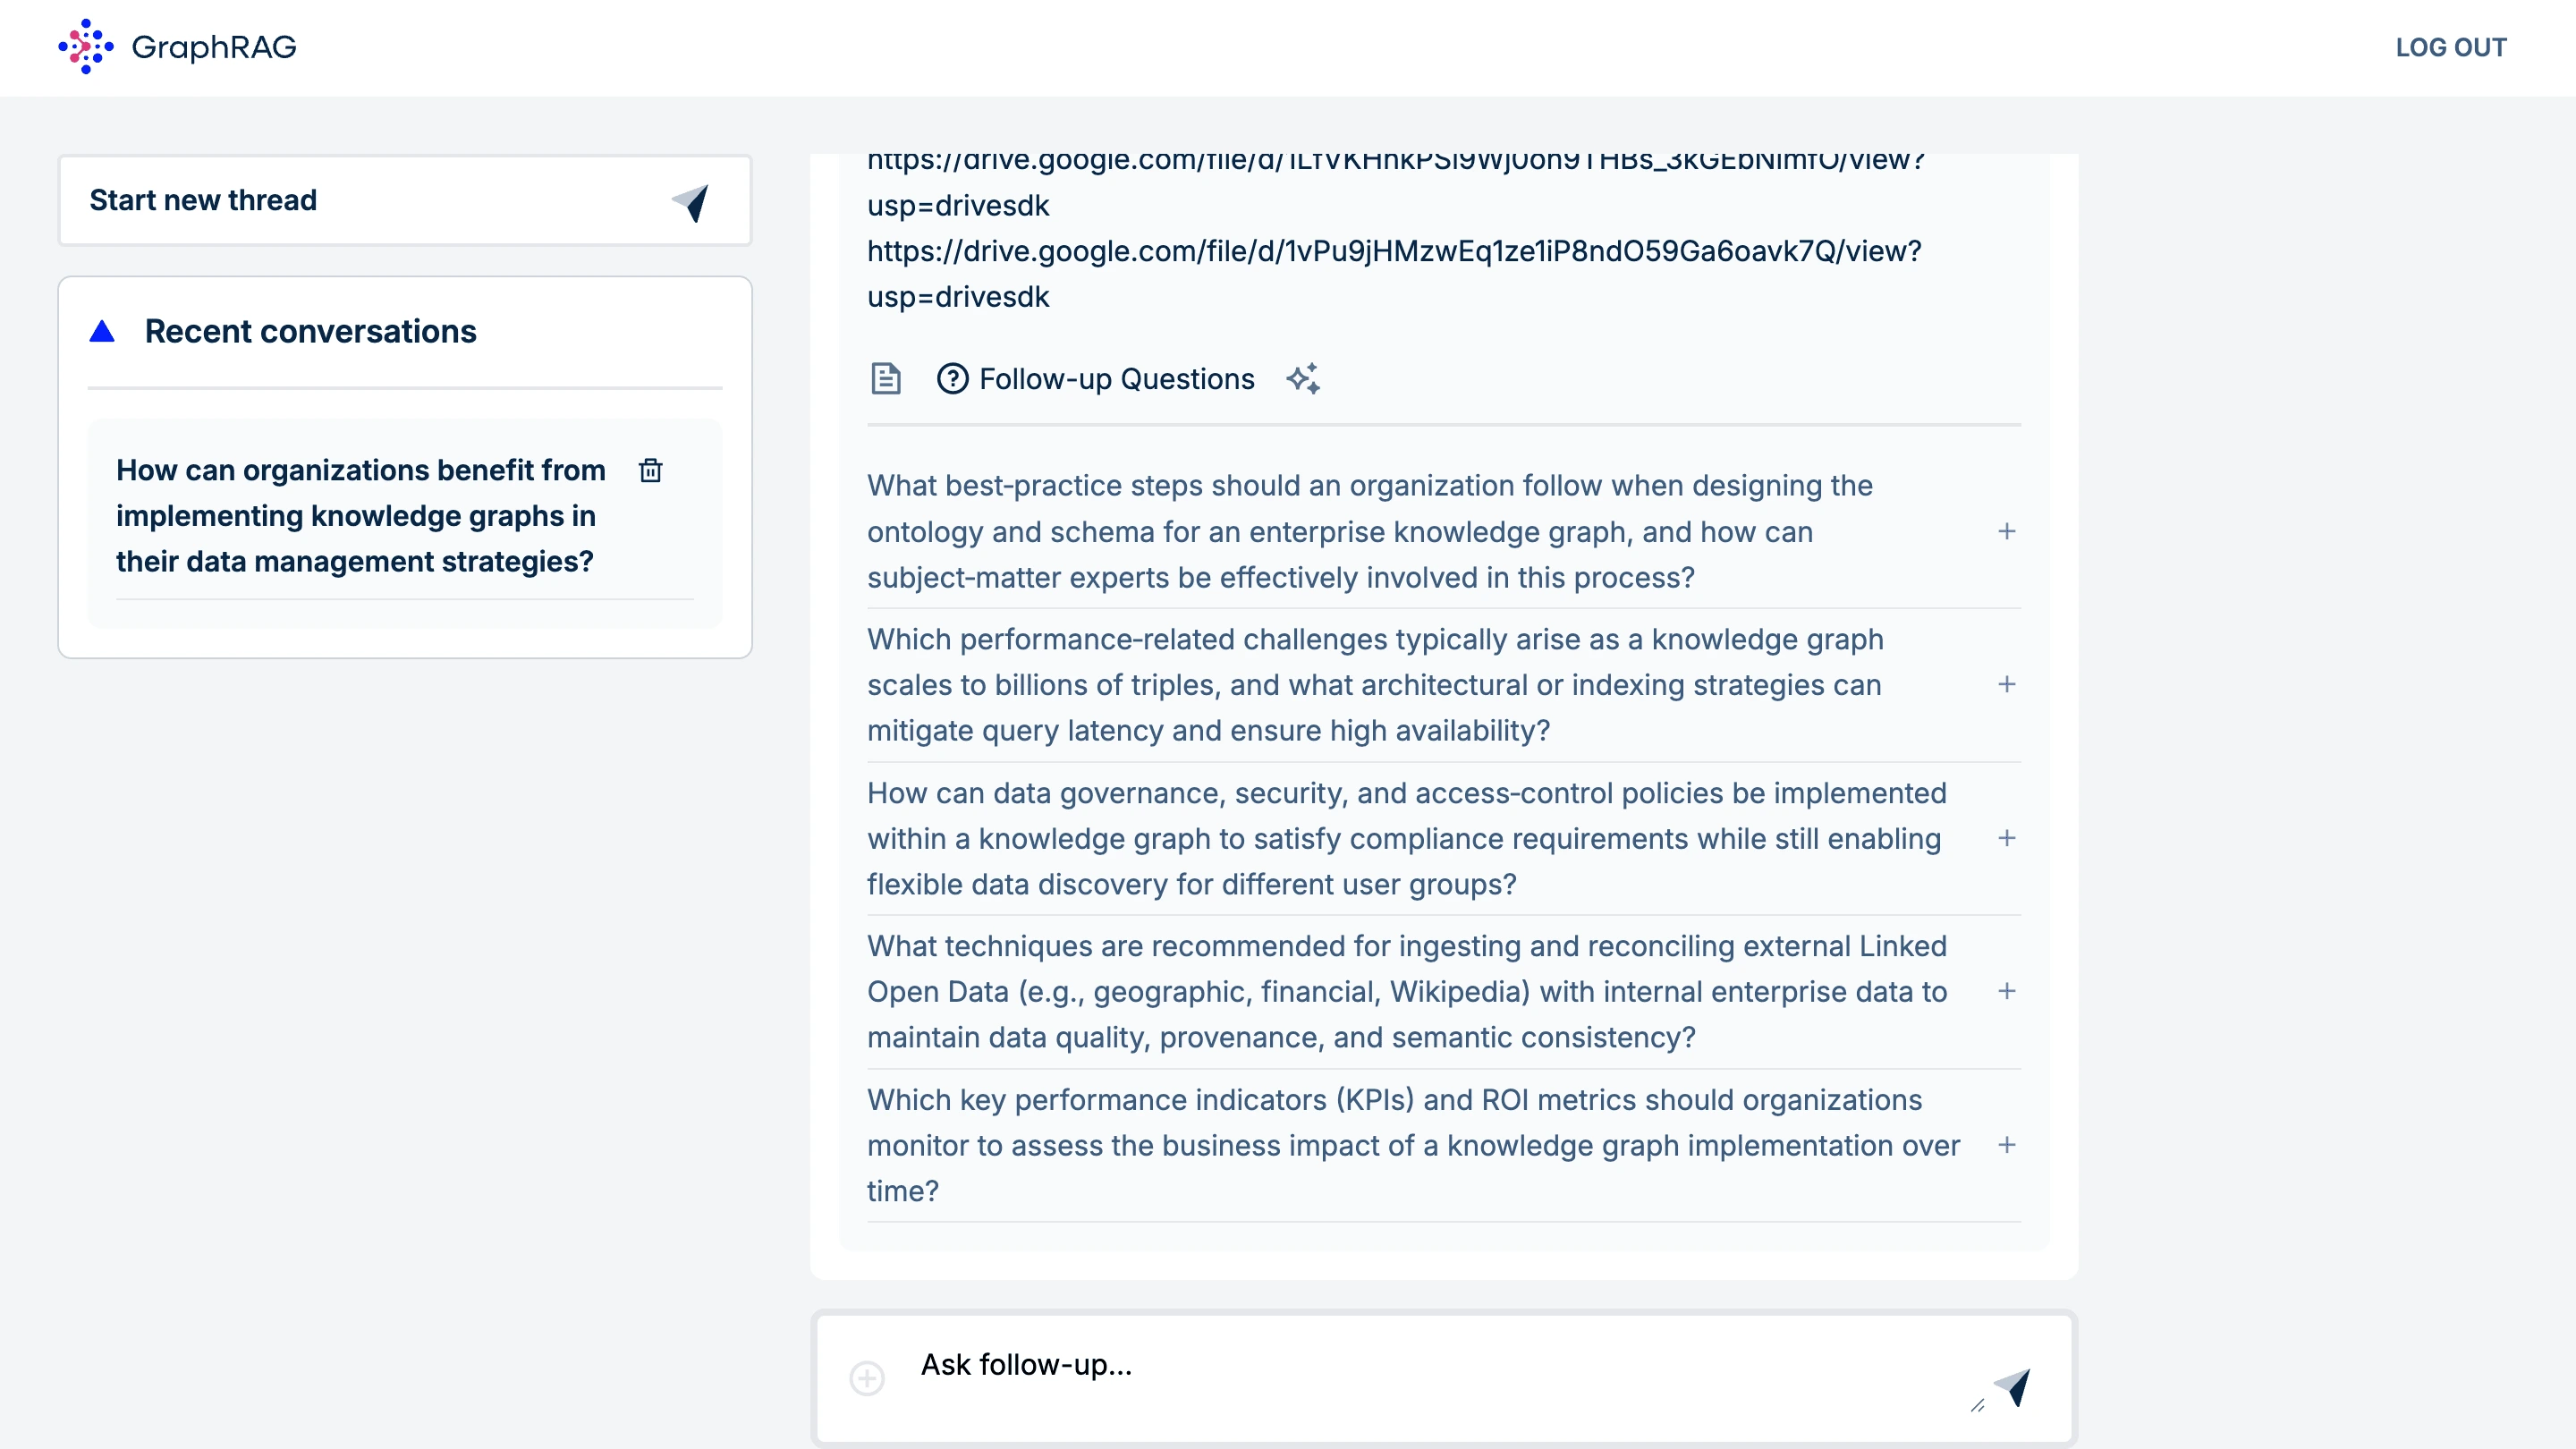Open the document sources icon
2576x1449 pixels.
click(885, 379)
